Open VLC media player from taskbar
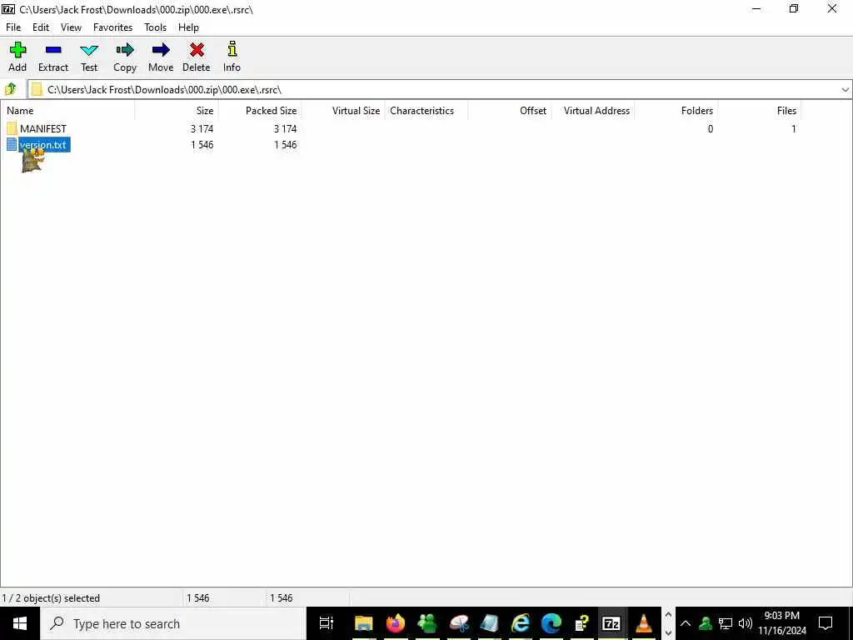The height and width of the screenshot is (640, 853). point(644,623)
